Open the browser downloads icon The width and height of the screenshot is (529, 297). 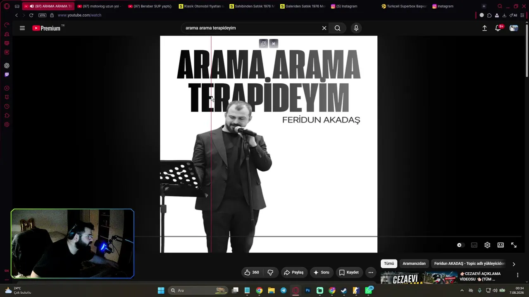(504, 15)
